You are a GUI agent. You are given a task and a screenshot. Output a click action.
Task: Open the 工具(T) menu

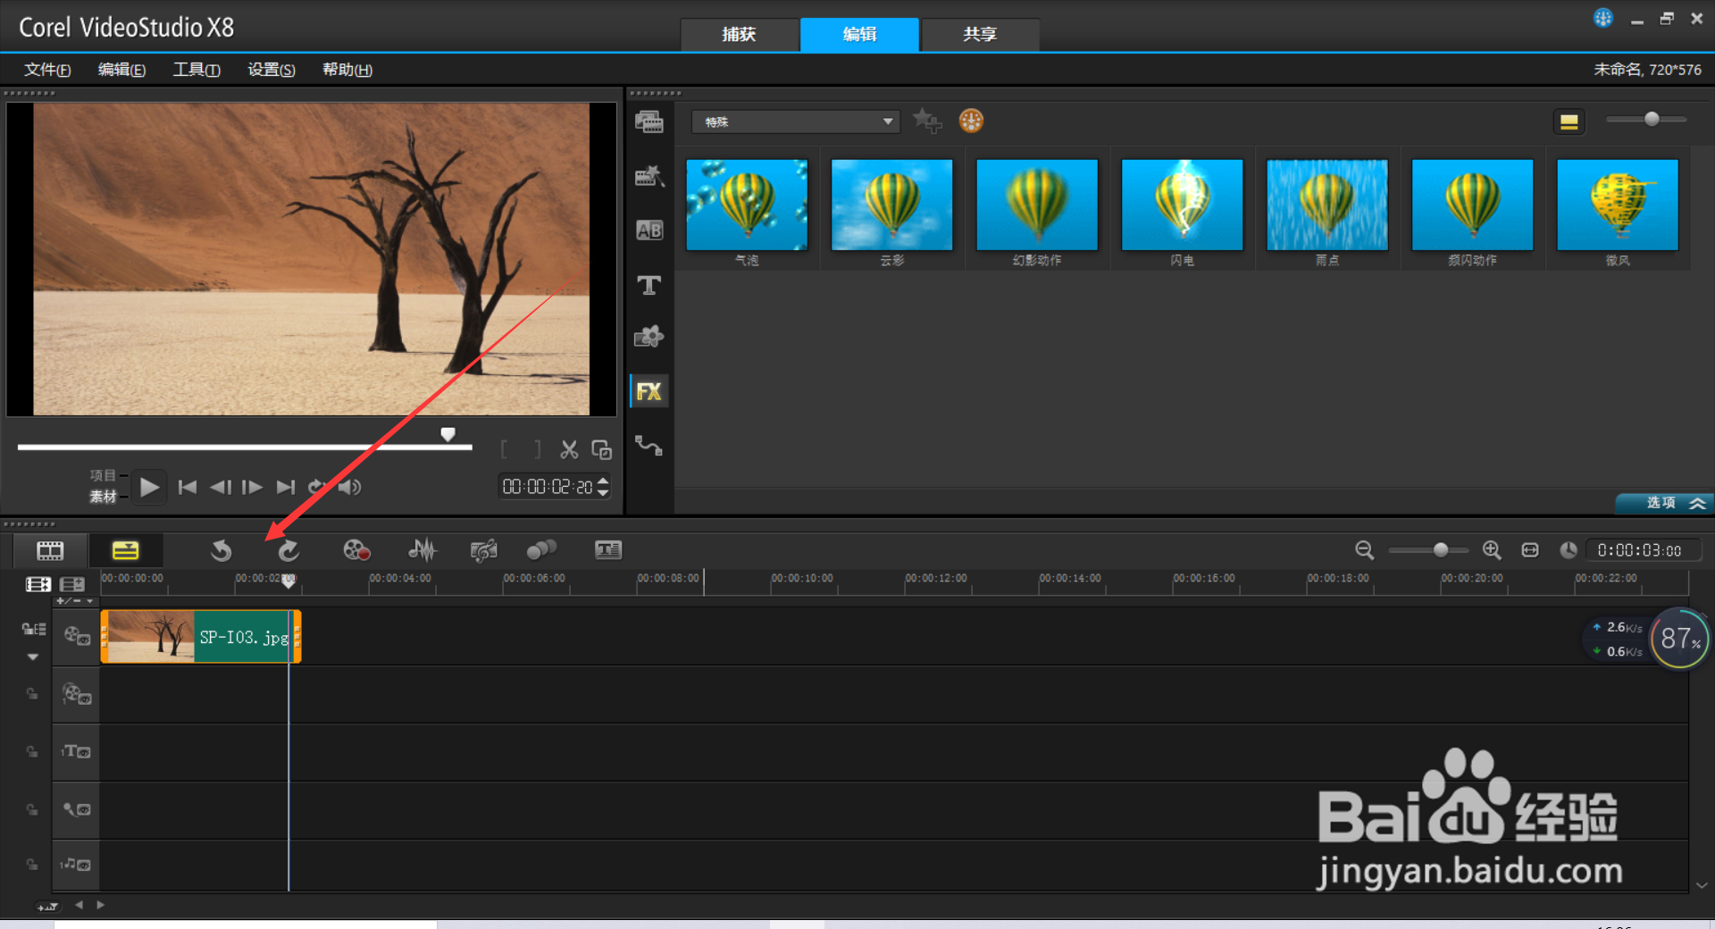pyautogui.click(x=197, y=70)
